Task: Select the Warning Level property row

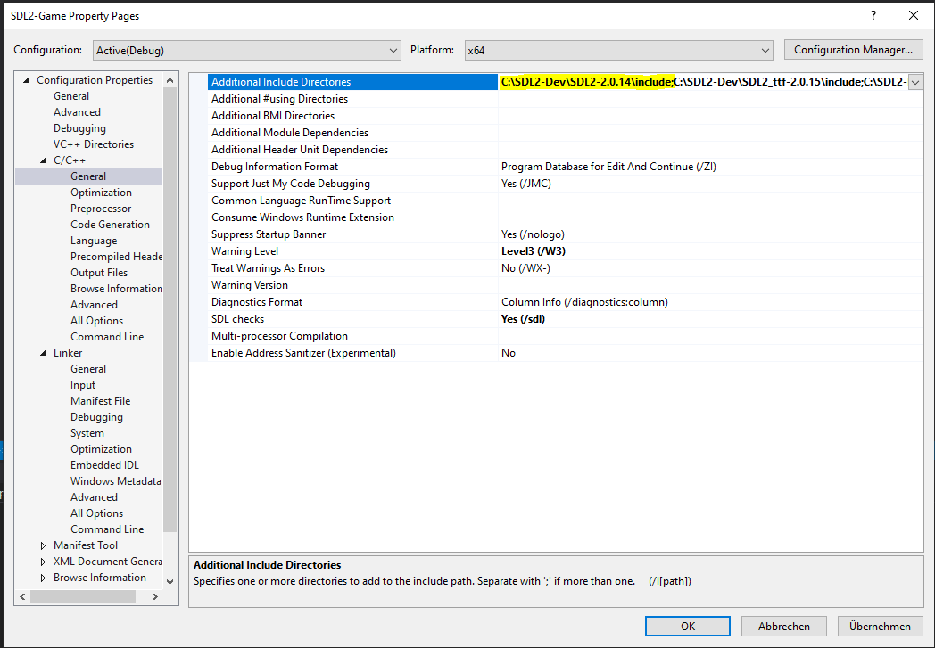Action: coord(244,251)
